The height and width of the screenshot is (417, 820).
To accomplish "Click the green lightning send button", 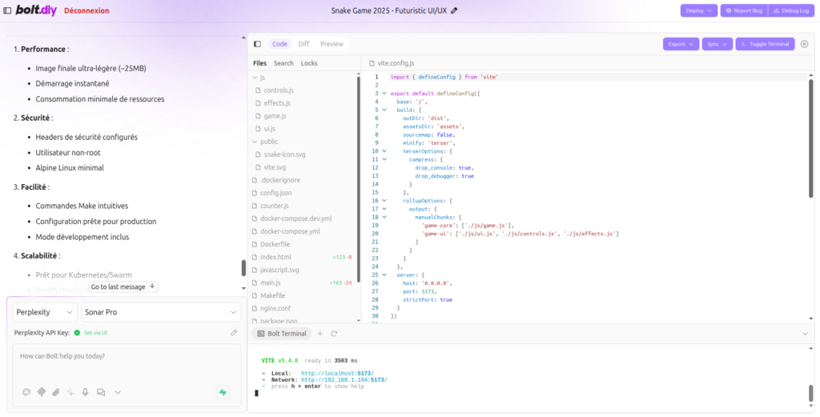I will click(x=223, y=392).
